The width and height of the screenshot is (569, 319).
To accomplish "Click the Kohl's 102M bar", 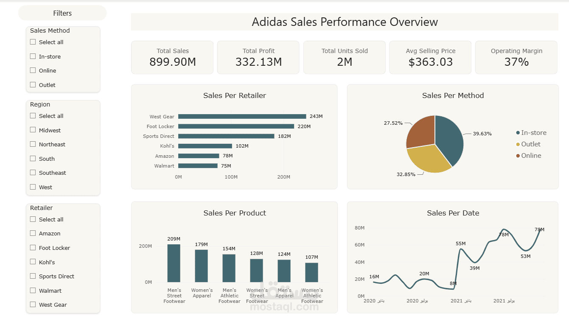I will coord(205,146).
